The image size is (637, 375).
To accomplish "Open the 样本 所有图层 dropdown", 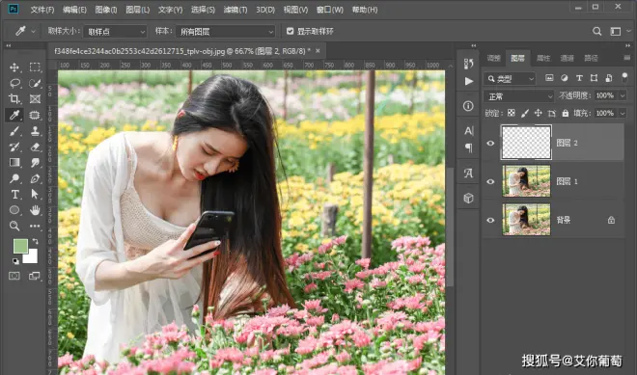I will point(226,32).
